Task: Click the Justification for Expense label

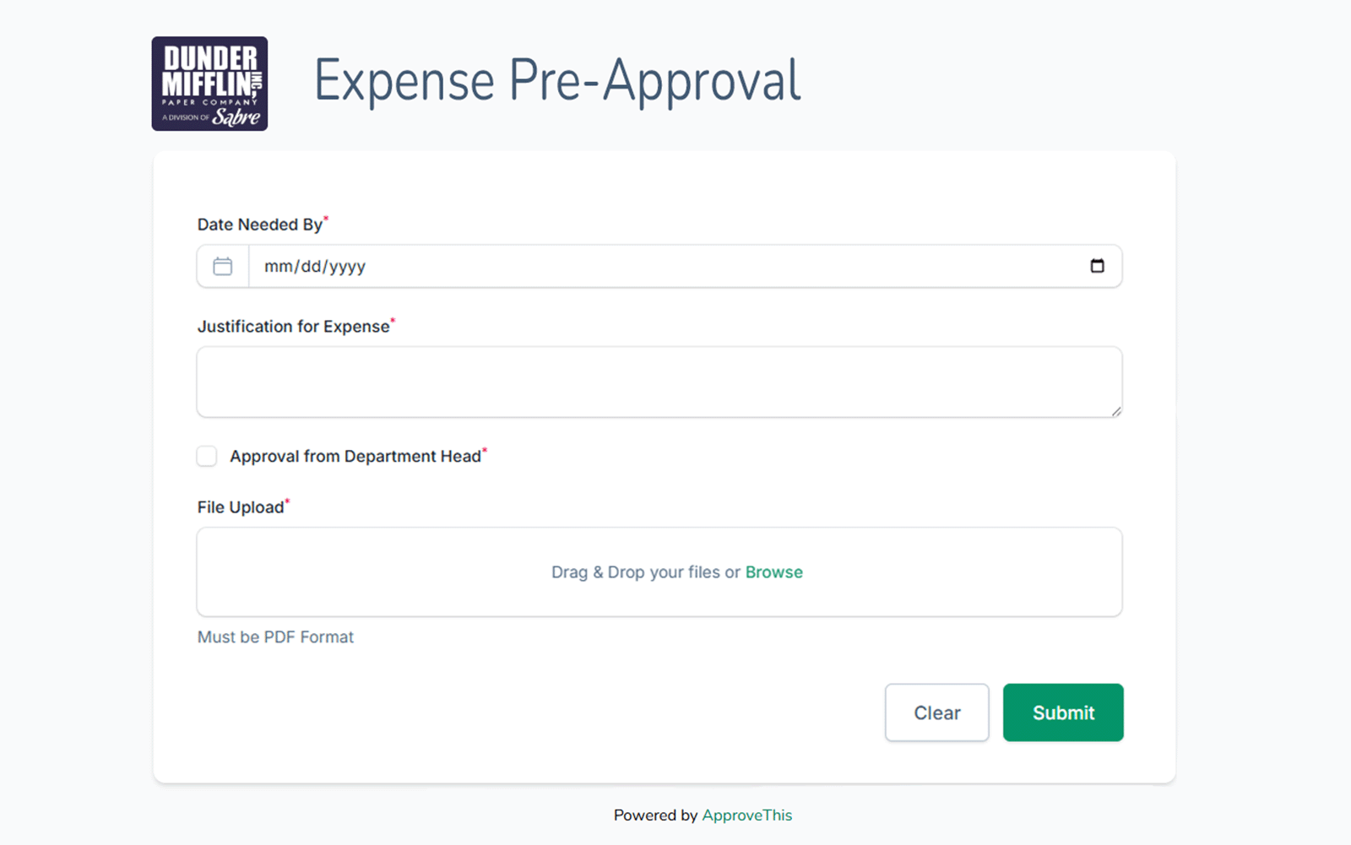Action: [293, 327]
